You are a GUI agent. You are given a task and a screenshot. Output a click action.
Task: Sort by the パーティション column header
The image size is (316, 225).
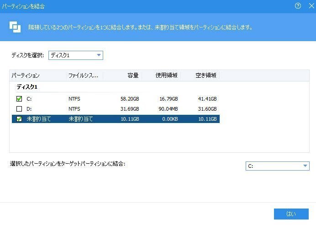coord(26,75)
